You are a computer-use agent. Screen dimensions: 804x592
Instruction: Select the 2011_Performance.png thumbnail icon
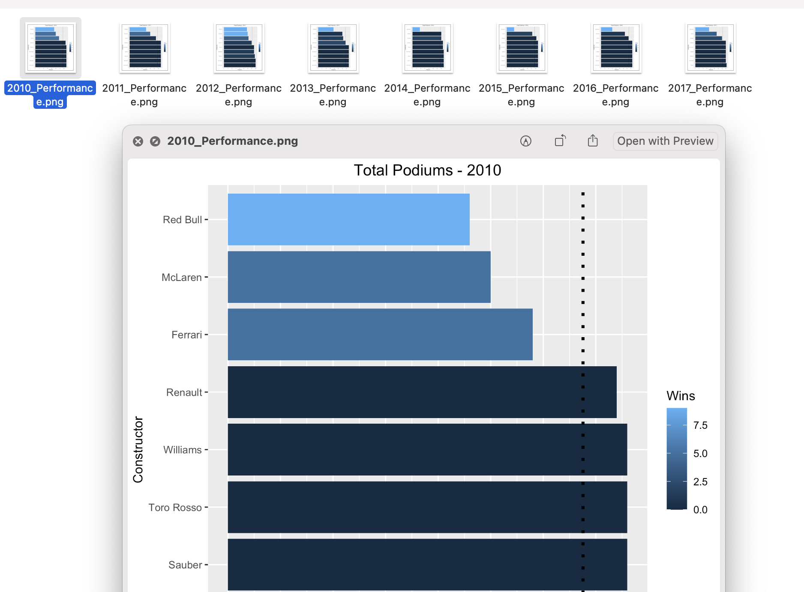click(145, 48)
